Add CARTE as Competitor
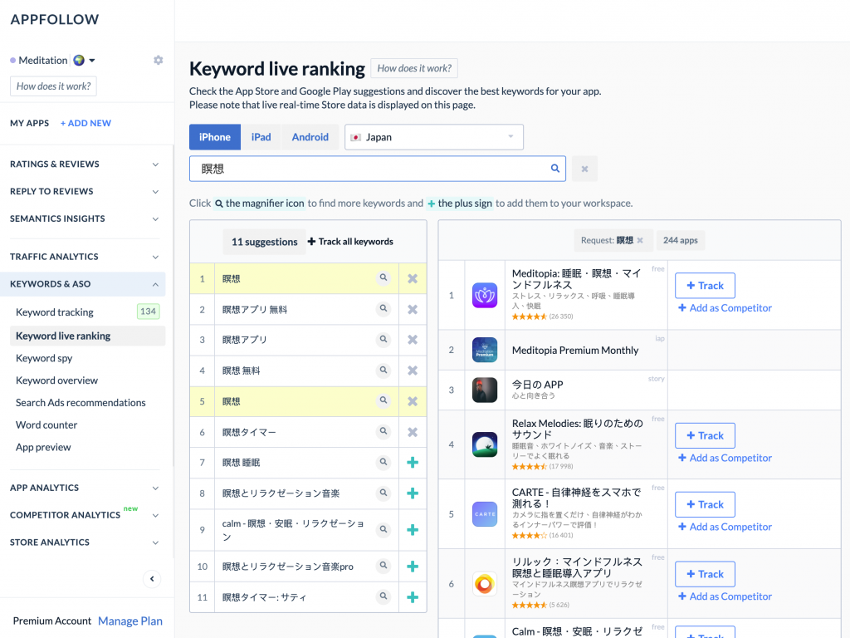The width and height of the screenshot is (850, 638). pos(725,527)
